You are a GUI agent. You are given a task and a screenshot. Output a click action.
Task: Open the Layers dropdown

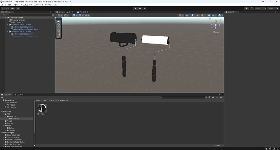[261, 8]
